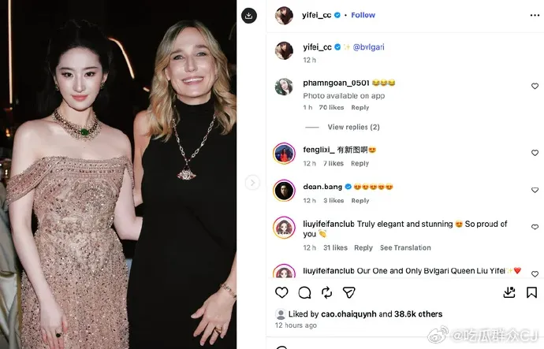Open comments via the speech bubble icon
Screen dimensions: 544x349
click(x=304, y=293)
